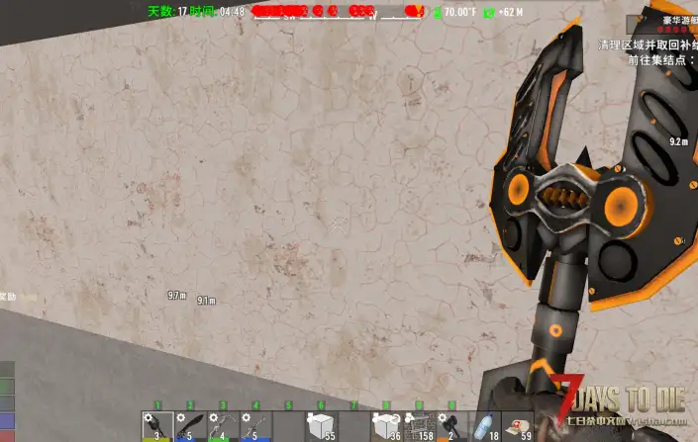
Task: Select the brick item stack showing 158
Action: (x=420, y=426)
